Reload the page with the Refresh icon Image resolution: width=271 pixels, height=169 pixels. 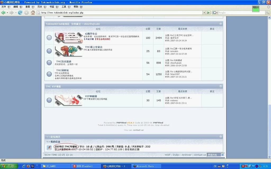(20, 13)
